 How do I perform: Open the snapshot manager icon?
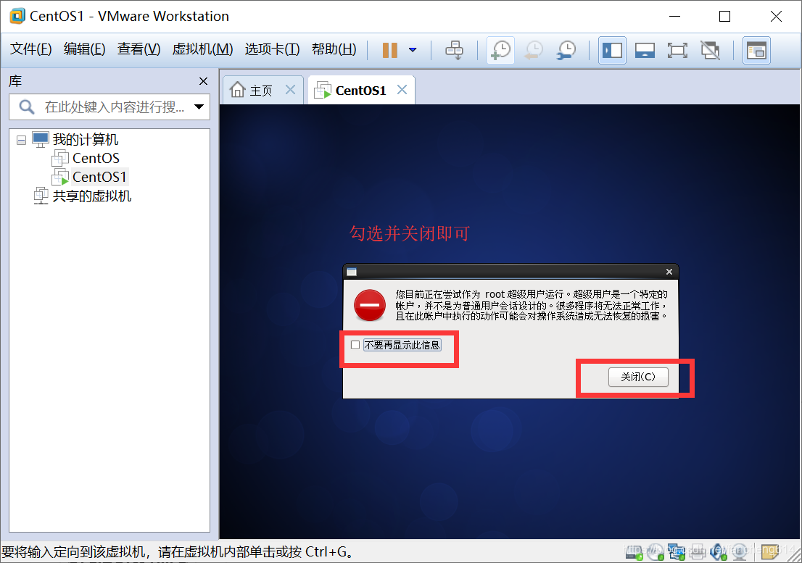[566, 50]
